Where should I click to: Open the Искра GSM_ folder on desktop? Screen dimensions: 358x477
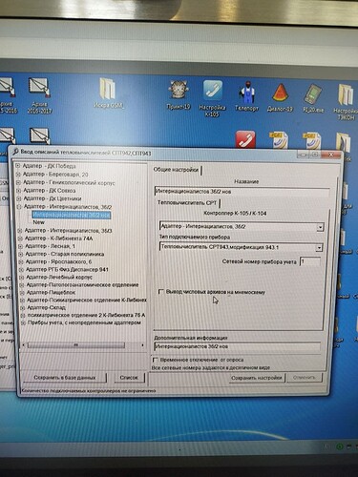click(x=109, y=93)
